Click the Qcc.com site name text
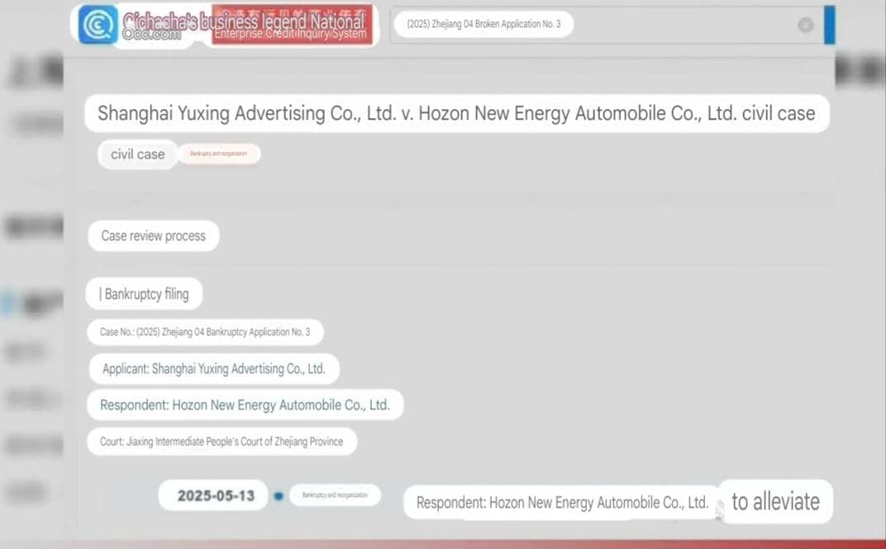 pyautogui.click(x=151, y=34)
